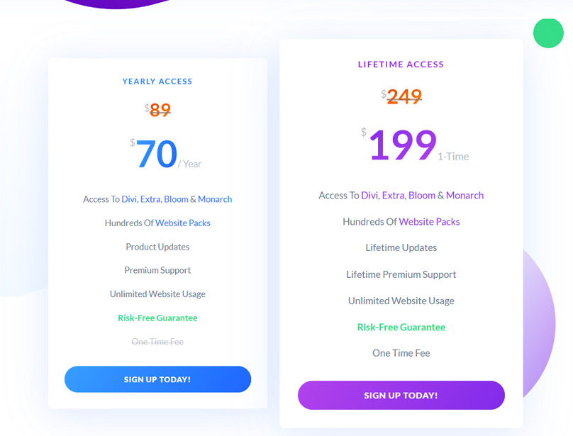Click the $199 one-time price
573x436 pixels.
point(402,145)
